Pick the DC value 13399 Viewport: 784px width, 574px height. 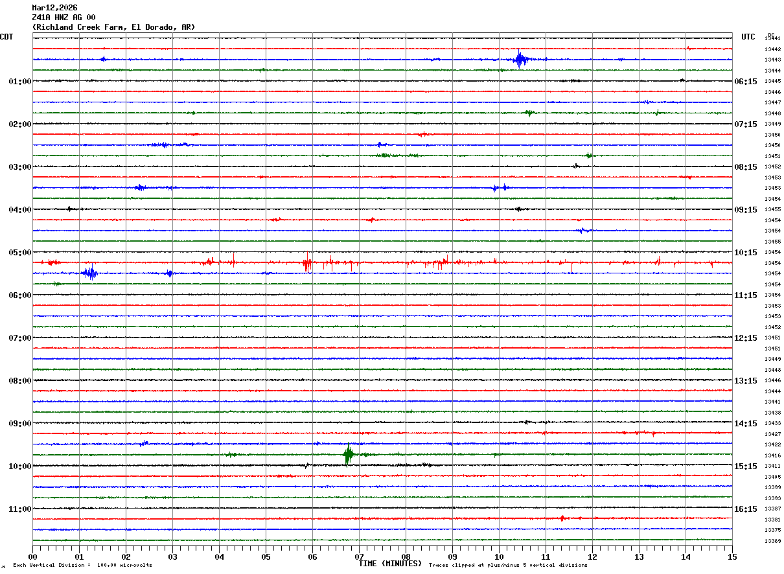pyautogui.click(x=772, y=488)
